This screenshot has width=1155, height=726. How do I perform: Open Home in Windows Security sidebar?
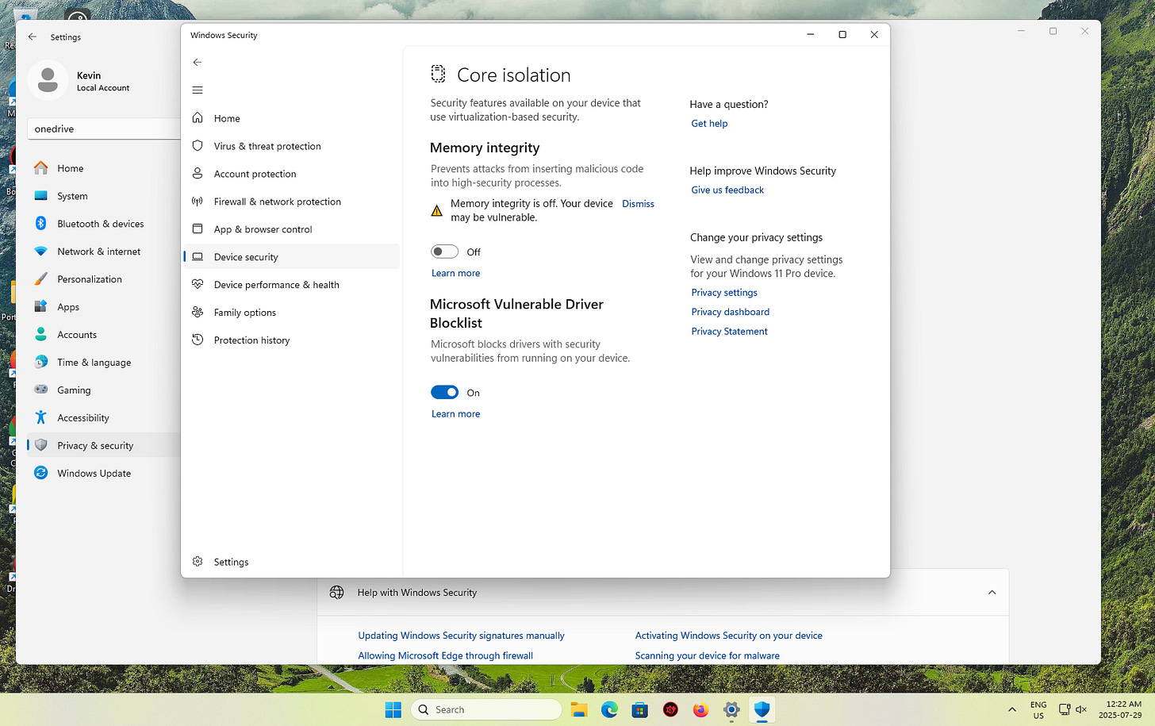pyautogui.click(x=292, y=118)
